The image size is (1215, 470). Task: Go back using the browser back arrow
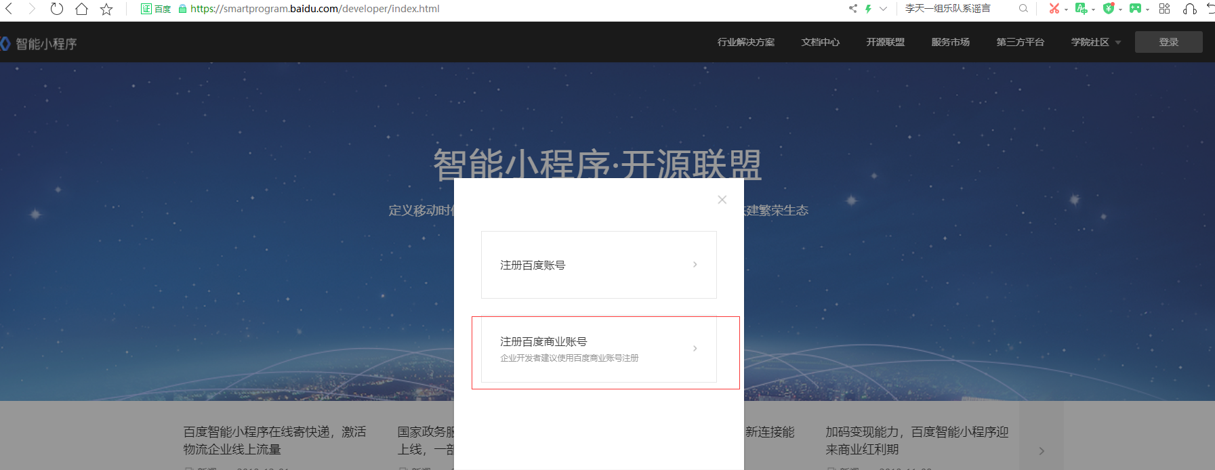(x=9, y=9)
